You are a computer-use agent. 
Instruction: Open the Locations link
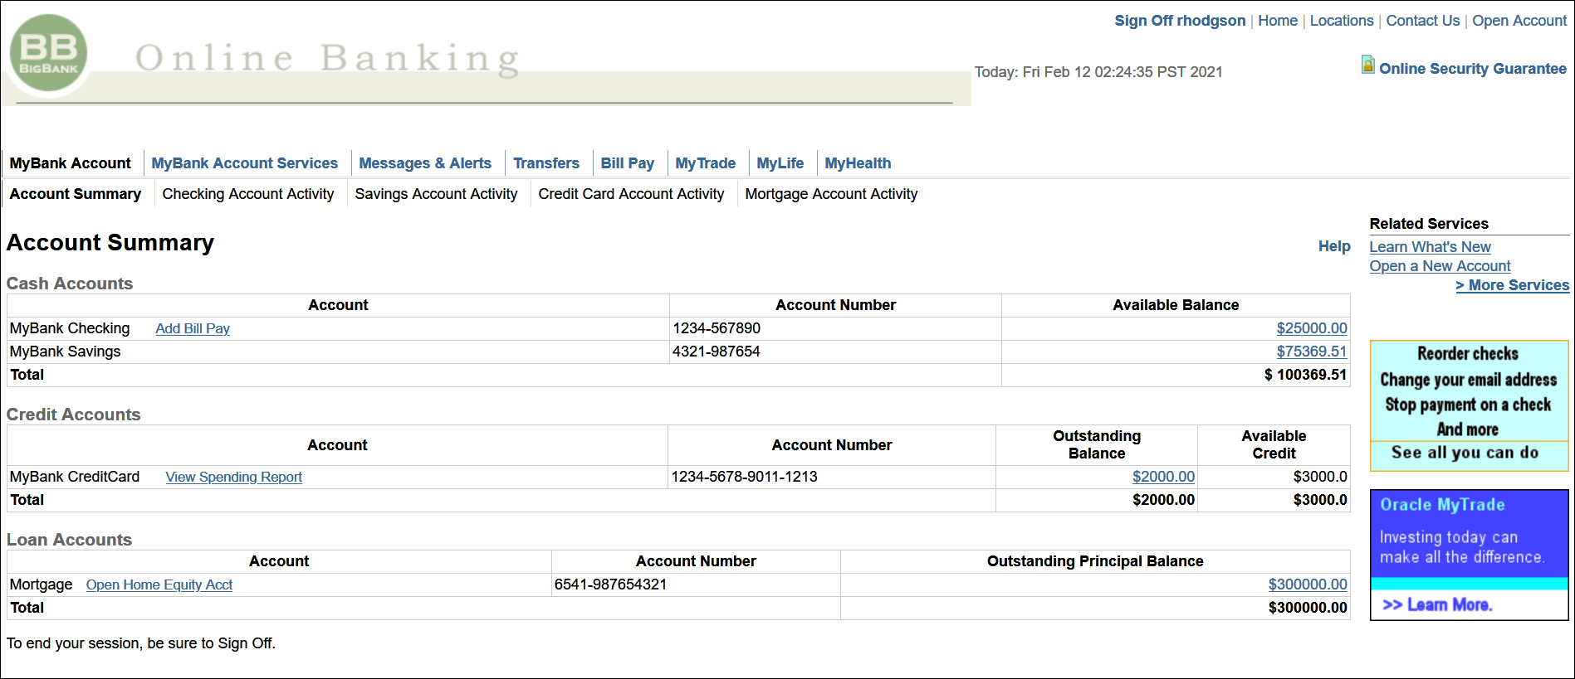pos(1341,21)
